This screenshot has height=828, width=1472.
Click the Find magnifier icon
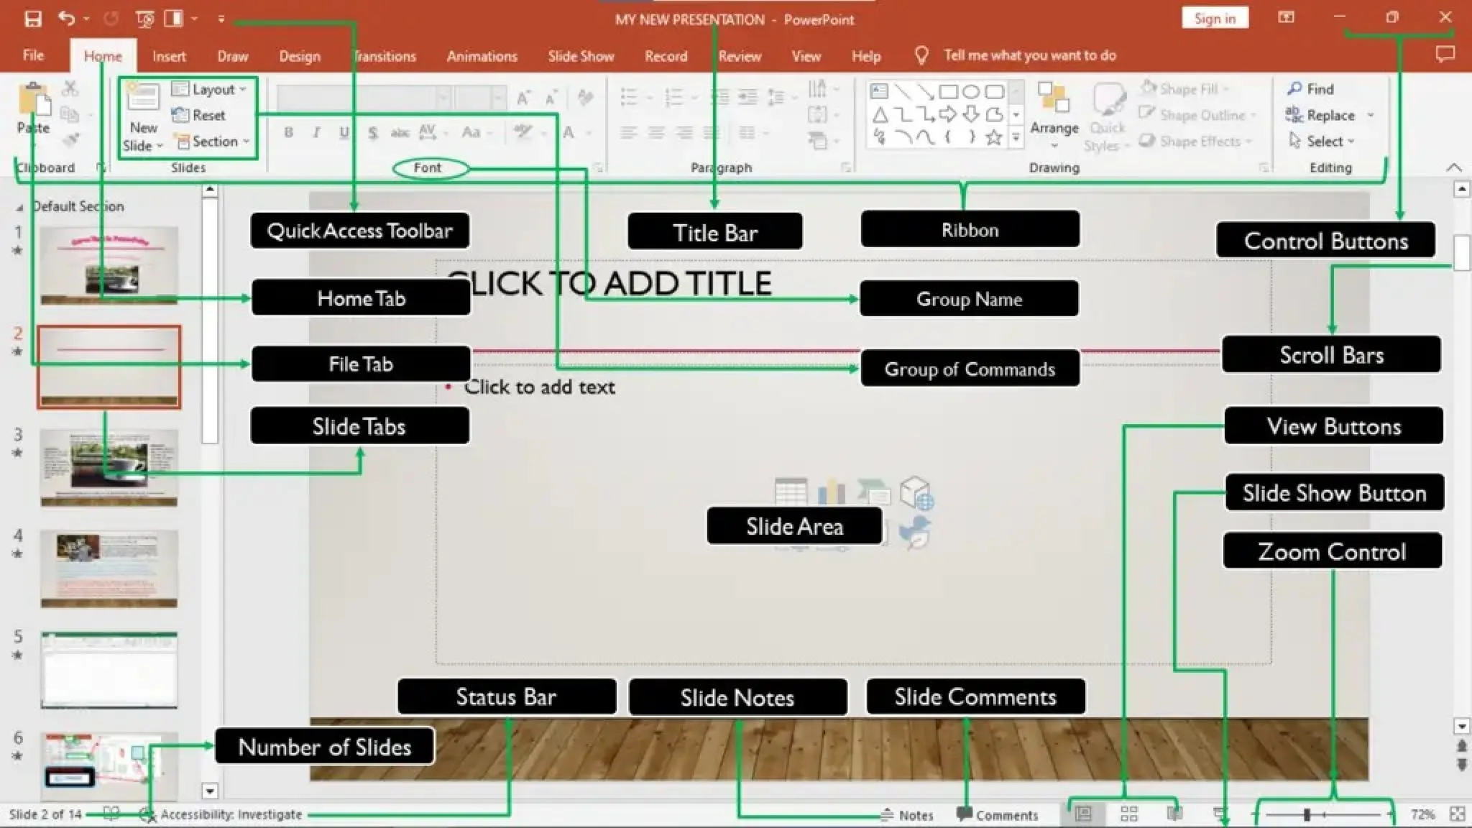pyautogui.click(x=1294, y=88)
